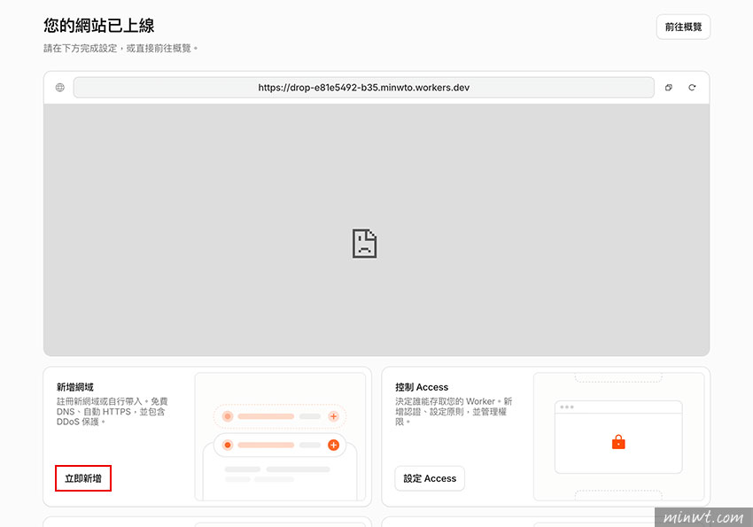This screenshot has width=753, height=527.
Task: Click the broken page icon in preview
Action: [364, 244]
